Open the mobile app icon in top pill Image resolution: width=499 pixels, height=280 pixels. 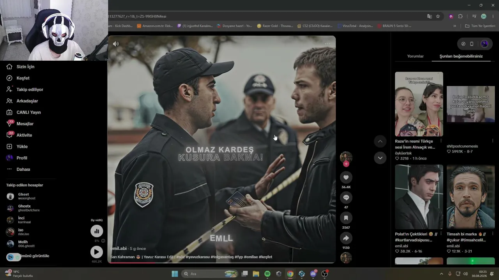(x=472, y=44)
